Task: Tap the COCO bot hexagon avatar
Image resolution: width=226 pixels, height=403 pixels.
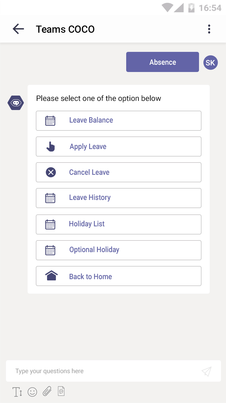Action: [x=16, y=103]
